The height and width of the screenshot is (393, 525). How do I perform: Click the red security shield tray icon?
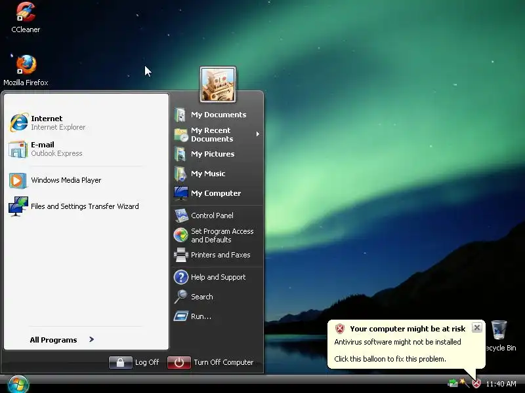[x=476, y=383]
